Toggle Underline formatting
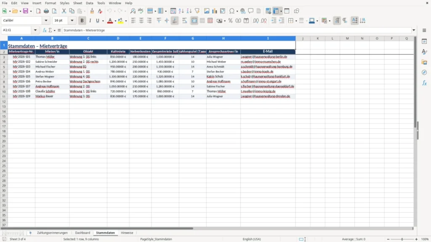The width and height of the screenshot is (431, 242). pyautogui.click(x=97, y=21)
